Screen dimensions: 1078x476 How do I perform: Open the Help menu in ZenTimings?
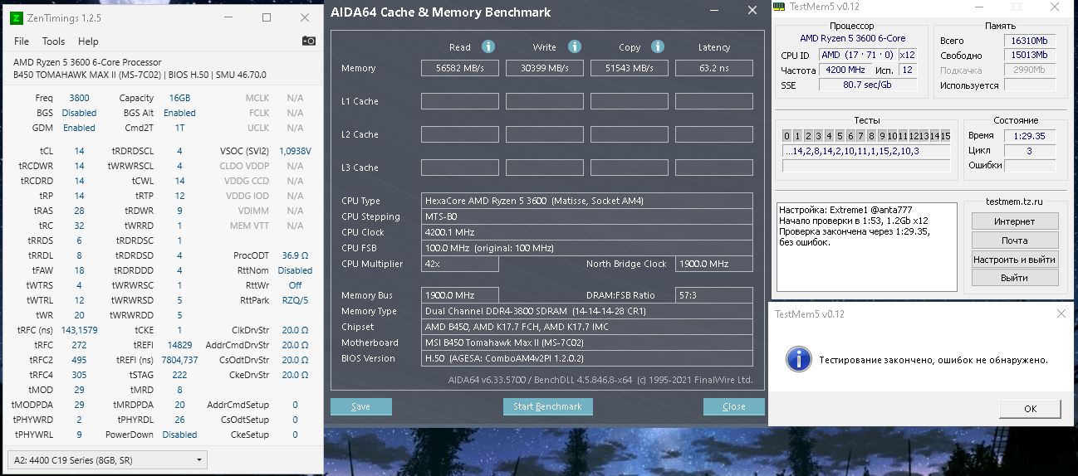(x=88, y=41)
